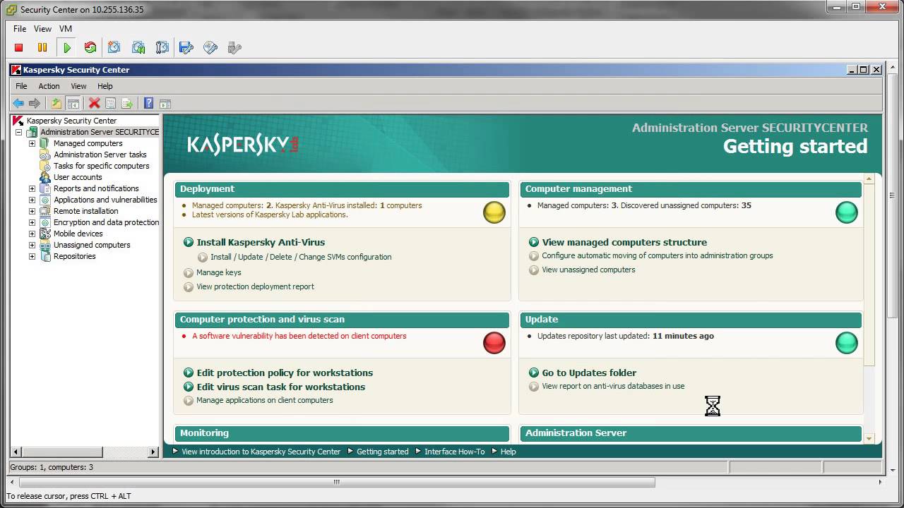Image resolution: width=904 pixels, height=508 pixels.
Task: Click the tree pane horizontal scrollbar right arrow
Action: click(154, 452)
